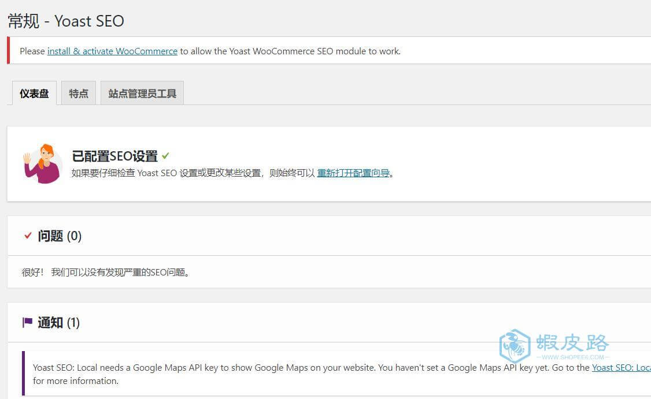651x399 pixels.
Task: Open the 重新打开配置向导 link
Action: tap(353, 173)
